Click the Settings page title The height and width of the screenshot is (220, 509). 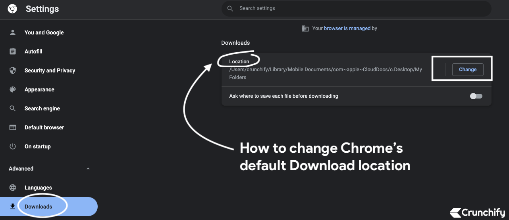point(42,9)
